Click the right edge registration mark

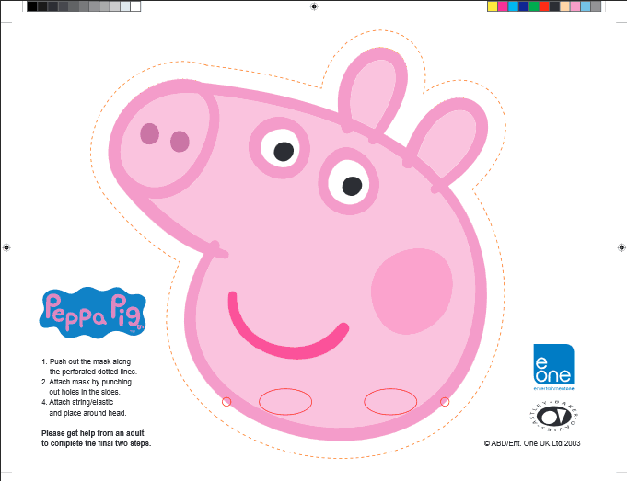(621, 247)
